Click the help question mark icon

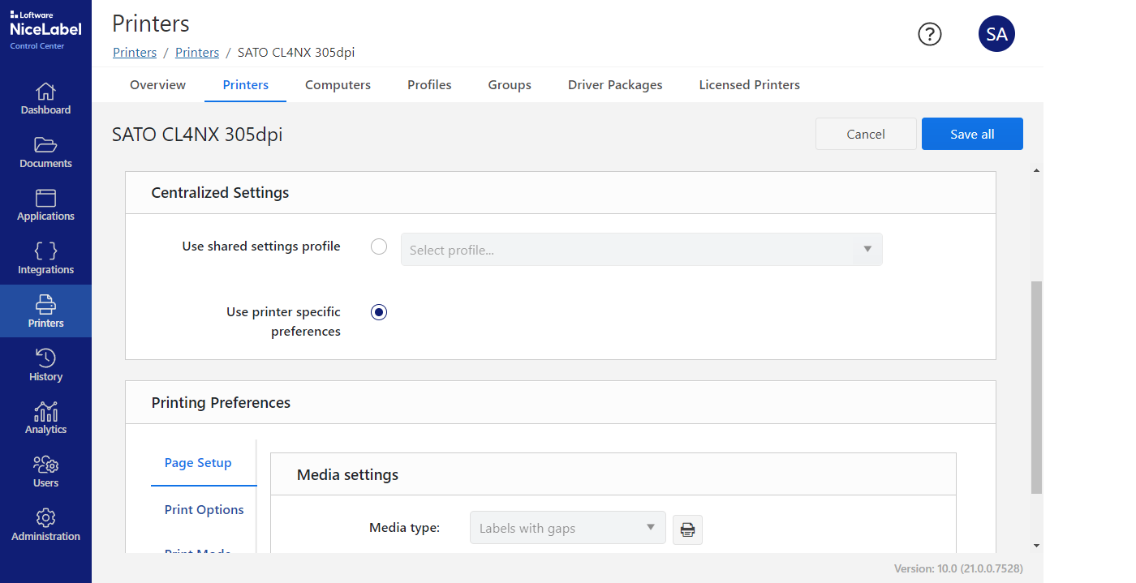[x=930, y=34]
